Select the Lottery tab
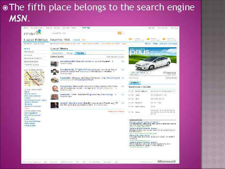The width and height of the screenshot is (225, 169). [x=135, y=83]
